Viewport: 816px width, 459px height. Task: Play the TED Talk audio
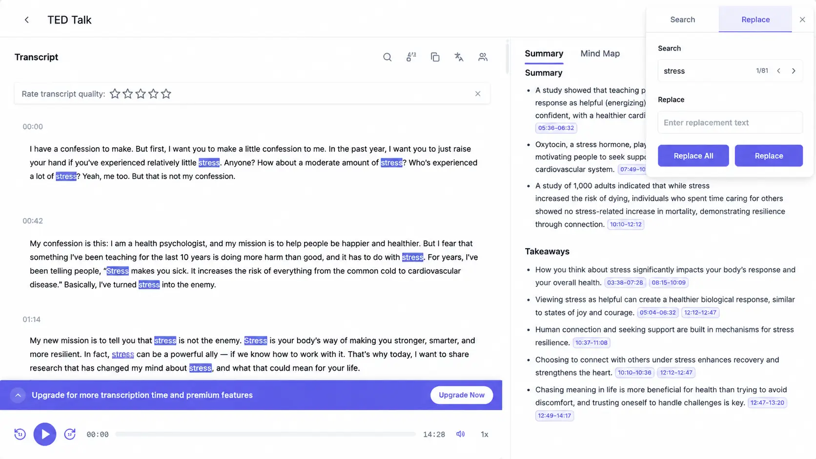point(45,434)
